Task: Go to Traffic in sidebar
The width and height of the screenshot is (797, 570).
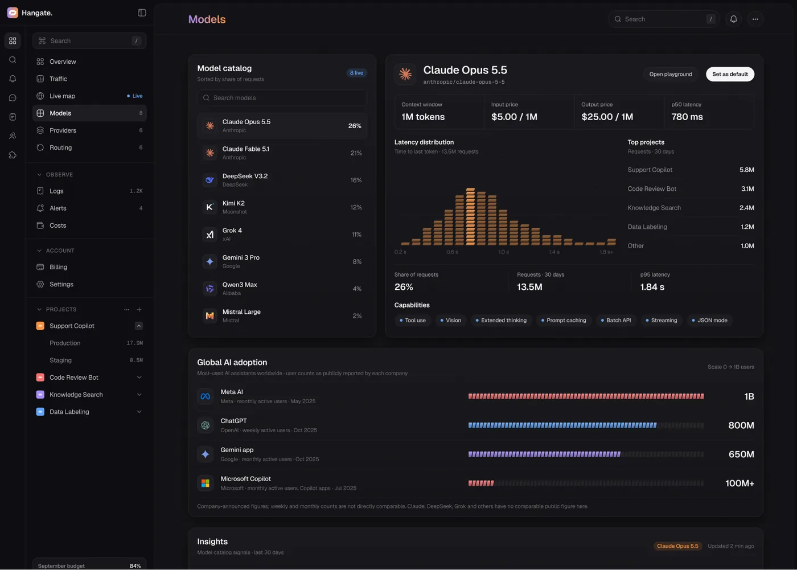Action: (x=89, y=79)
